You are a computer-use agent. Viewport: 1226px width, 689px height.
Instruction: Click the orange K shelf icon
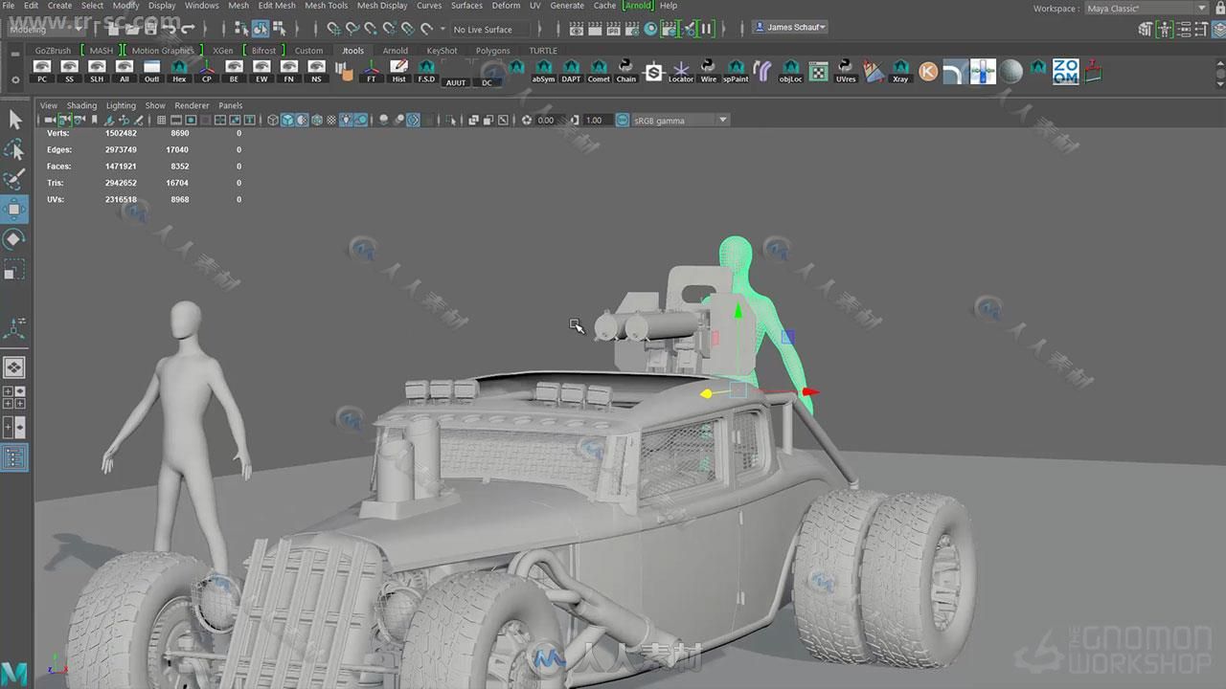(x=927, y=71)
